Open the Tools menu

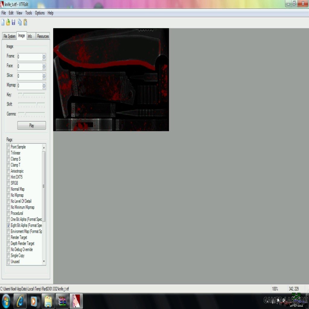click(x=29, y=13)
